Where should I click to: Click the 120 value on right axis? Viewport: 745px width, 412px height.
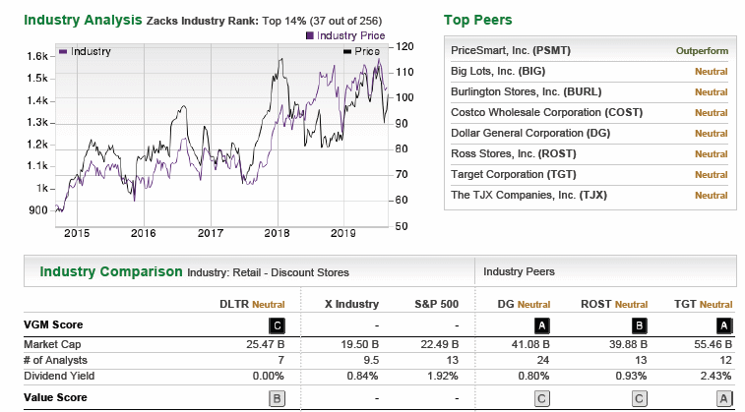(x=404, y=46)
